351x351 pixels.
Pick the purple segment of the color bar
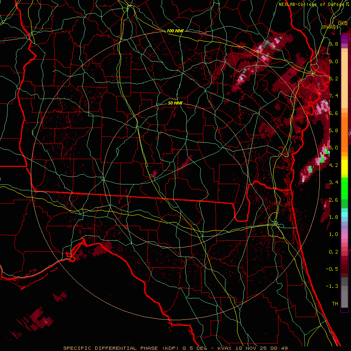(344, 39)
